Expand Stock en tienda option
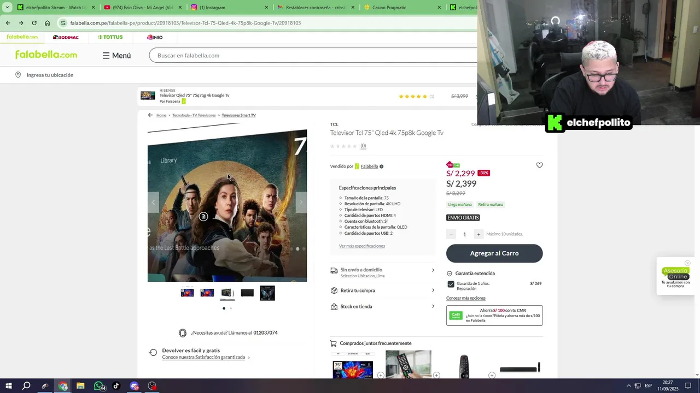 (383, 307)
